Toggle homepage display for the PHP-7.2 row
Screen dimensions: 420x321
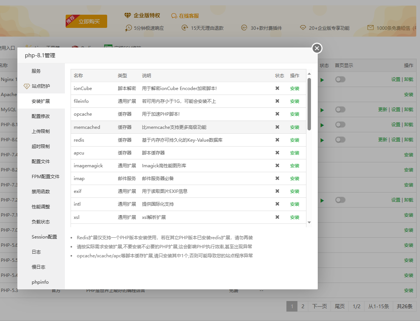click(x=340, y=200)
